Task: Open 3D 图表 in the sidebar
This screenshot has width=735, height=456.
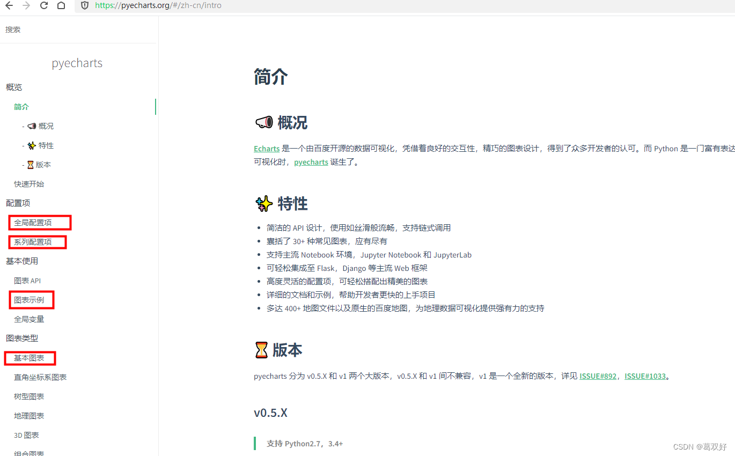Action: [26, 435]
